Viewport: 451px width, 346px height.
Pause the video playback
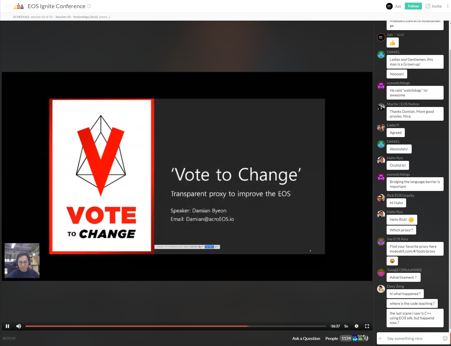pos(7,326)
